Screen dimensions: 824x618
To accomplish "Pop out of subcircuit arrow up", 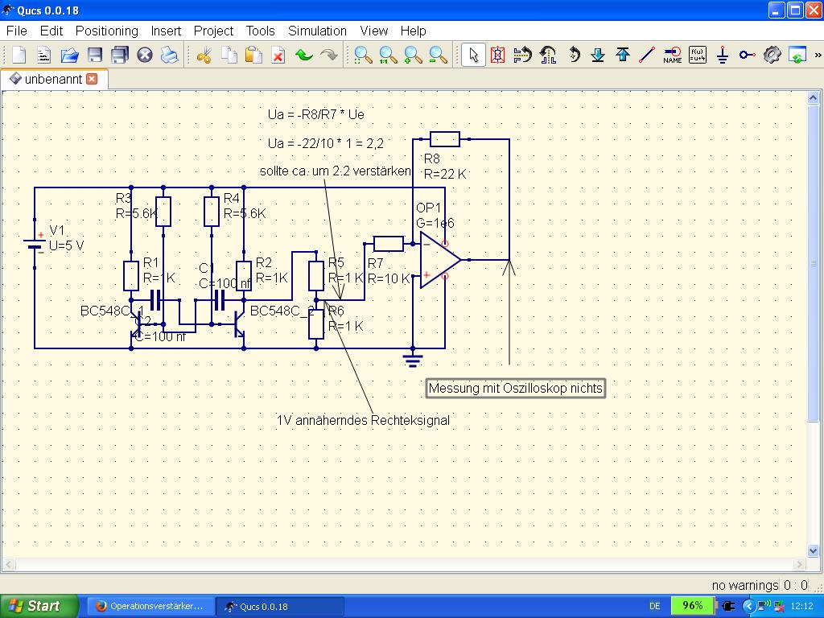I will pyautogui.click(x=623, y=55).
